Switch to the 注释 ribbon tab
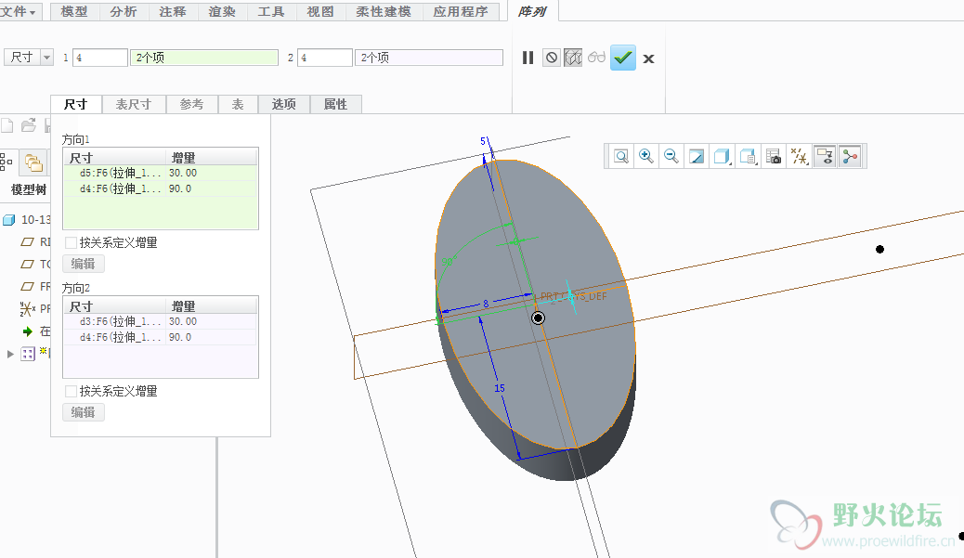 173,11
